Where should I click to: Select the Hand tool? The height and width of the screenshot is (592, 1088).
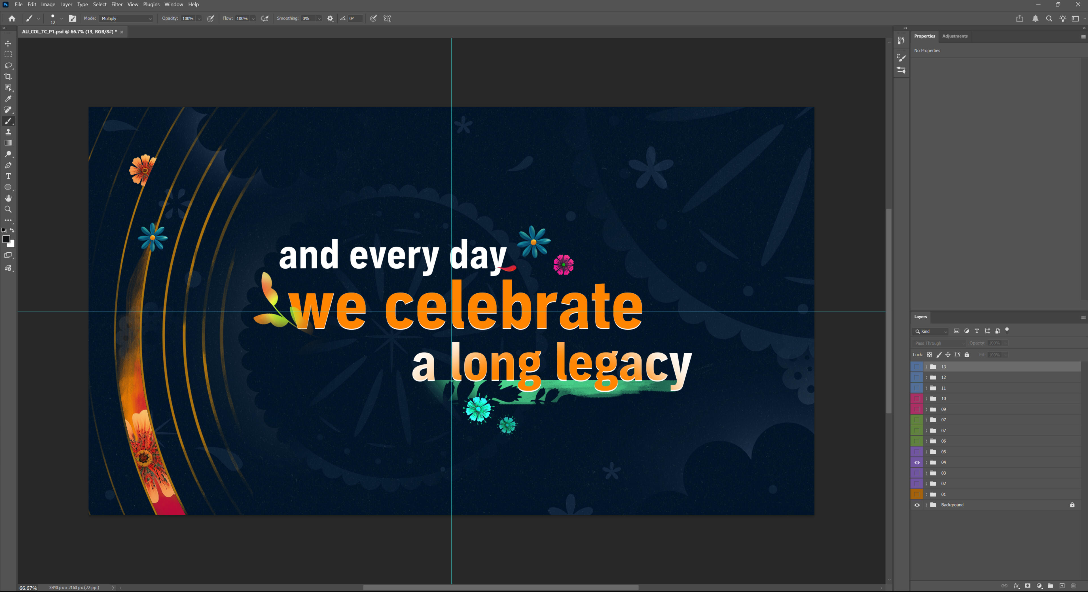pos(8,198)
